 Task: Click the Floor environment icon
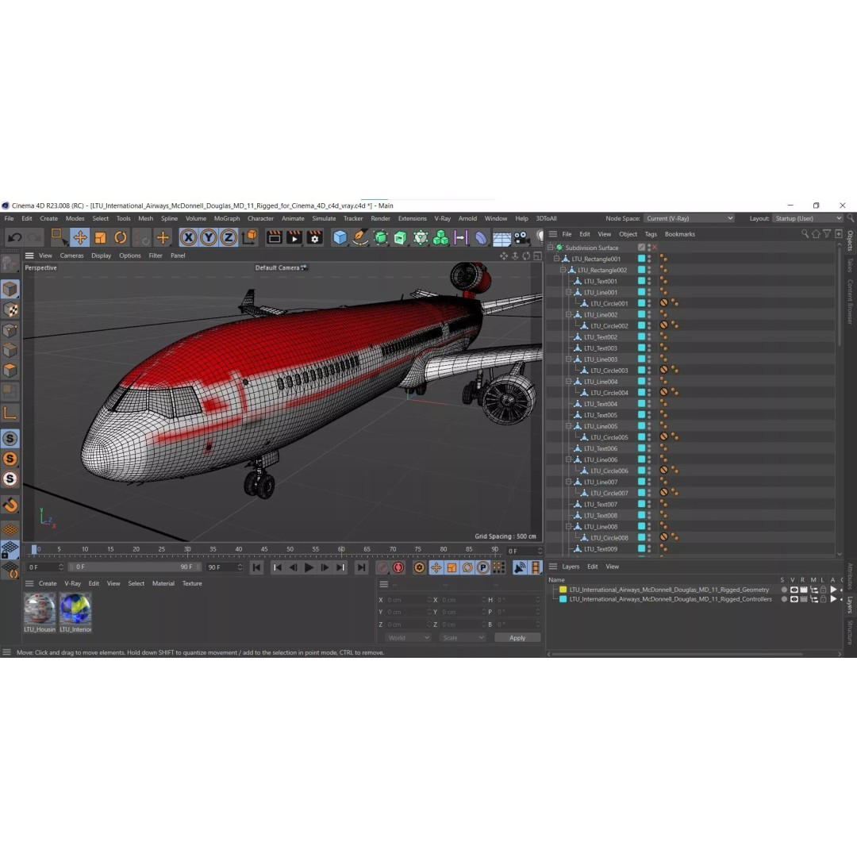(x=502, y=237)
